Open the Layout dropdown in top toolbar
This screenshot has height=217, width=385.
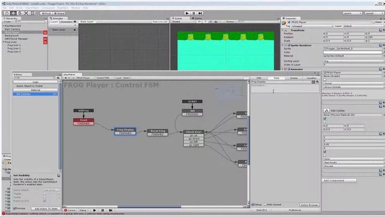coord(374,13)
